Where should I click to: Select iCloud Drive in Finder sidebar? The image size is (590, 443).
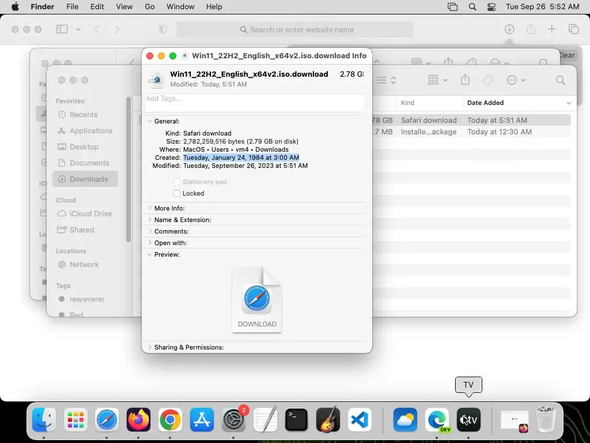85,213
